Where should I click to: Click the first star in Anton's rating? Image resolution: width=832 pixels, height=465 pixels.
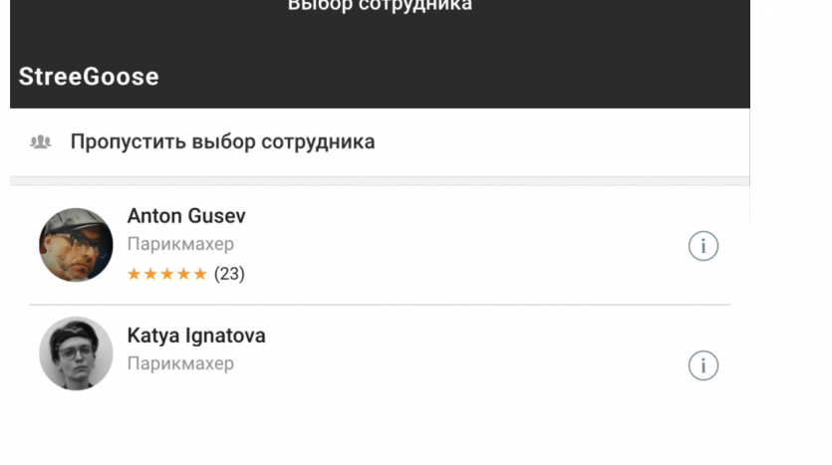[x=135, y=274]
